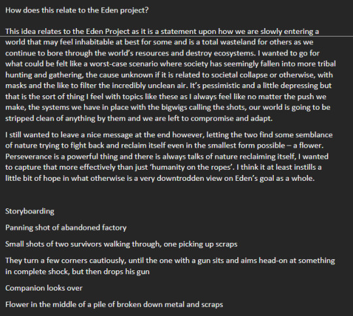The image size is (353, 316).
Task: Click the 'Small shots of two survivors' line
Action: pyautogui.click(x=122, y=244)
